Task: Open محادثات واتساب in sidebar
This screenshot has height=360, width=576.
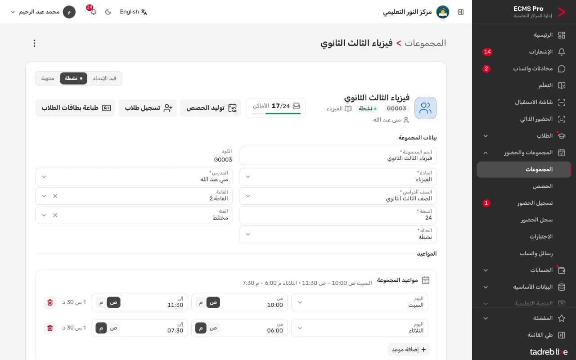Action: 524,69
